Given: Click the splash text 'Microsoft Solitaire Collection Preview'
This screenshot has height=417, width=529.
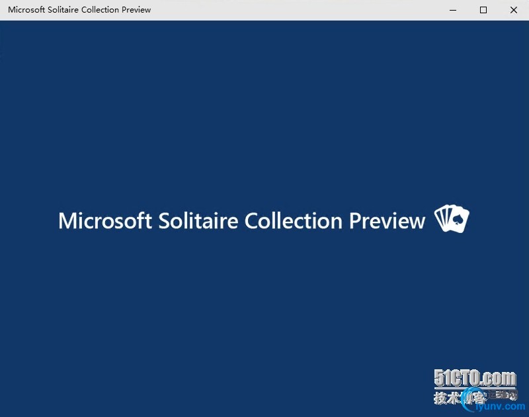Looking at the screenshot, I should pos(241,221).
